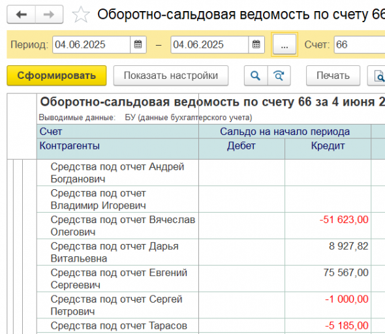Edit the period end date field
Screen dimensions: 385x334
click(209, 44)
